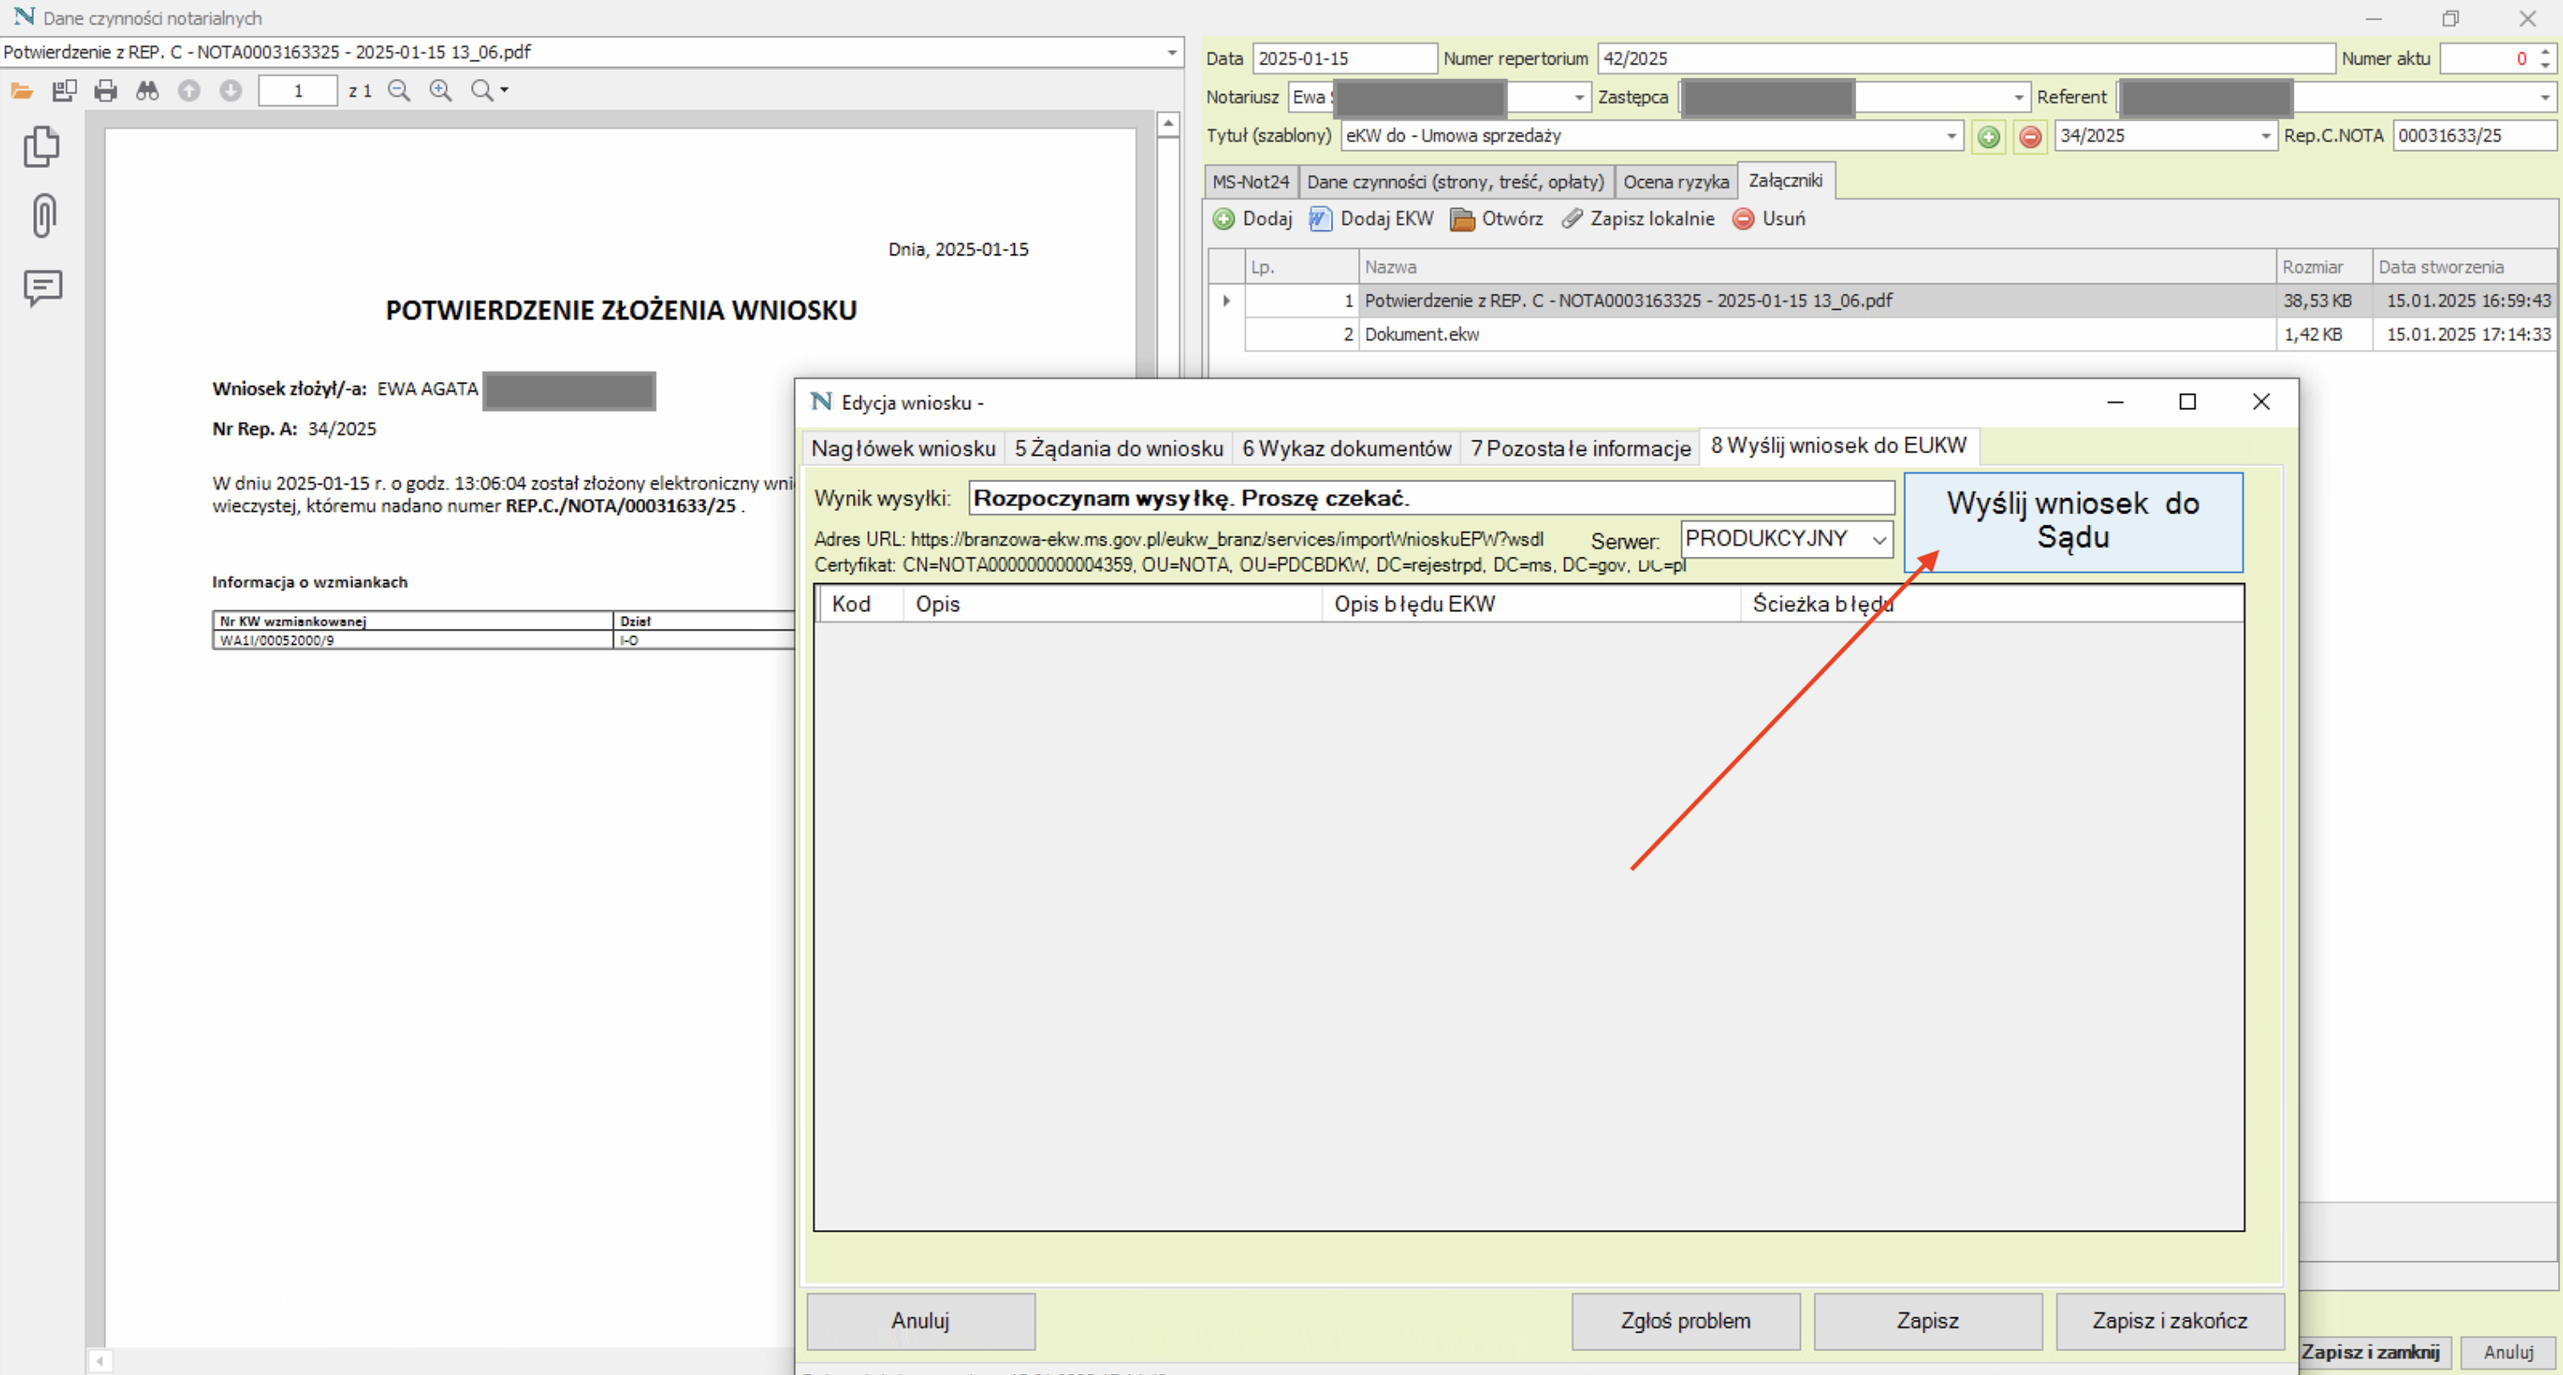Click Dodaj to add an attachment
This screenshot has height=1375, width=2563.
[x=1253, y=219]
